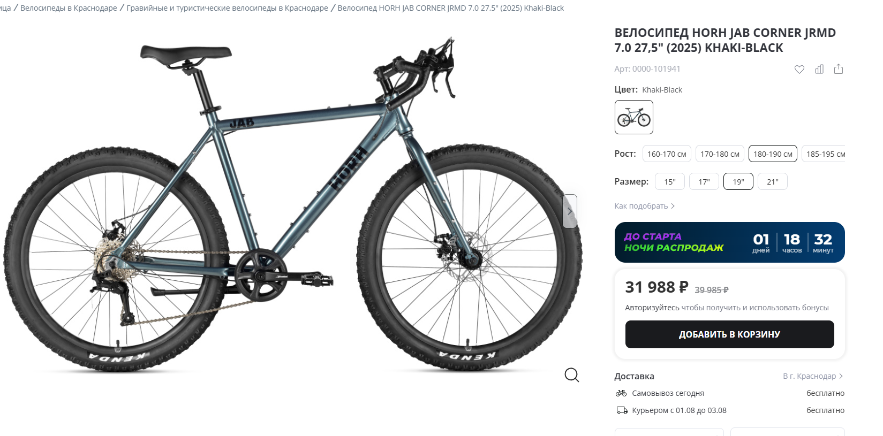Select height 185-195 см option
883x436 pixels.
(x=824, y=154)
